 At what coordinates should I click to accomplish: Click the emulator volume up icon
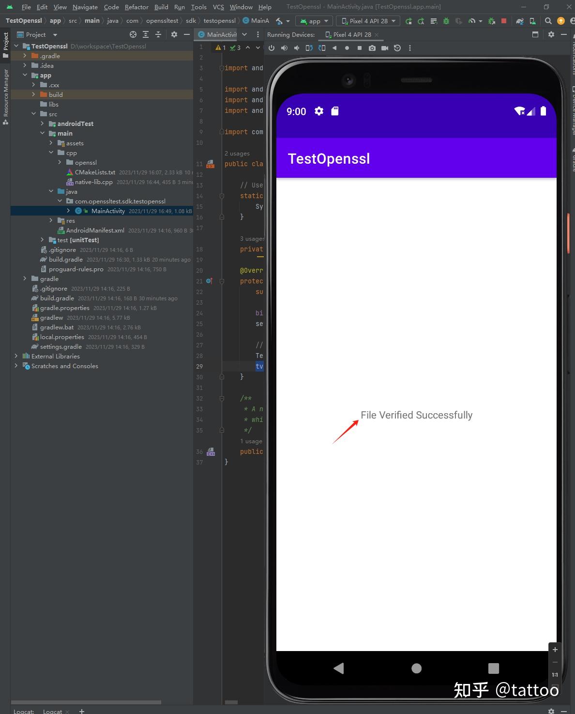point(284,48)
